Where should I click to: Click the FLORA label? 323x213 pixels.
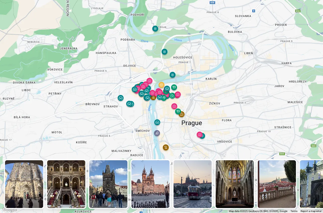tap(227, 120)
